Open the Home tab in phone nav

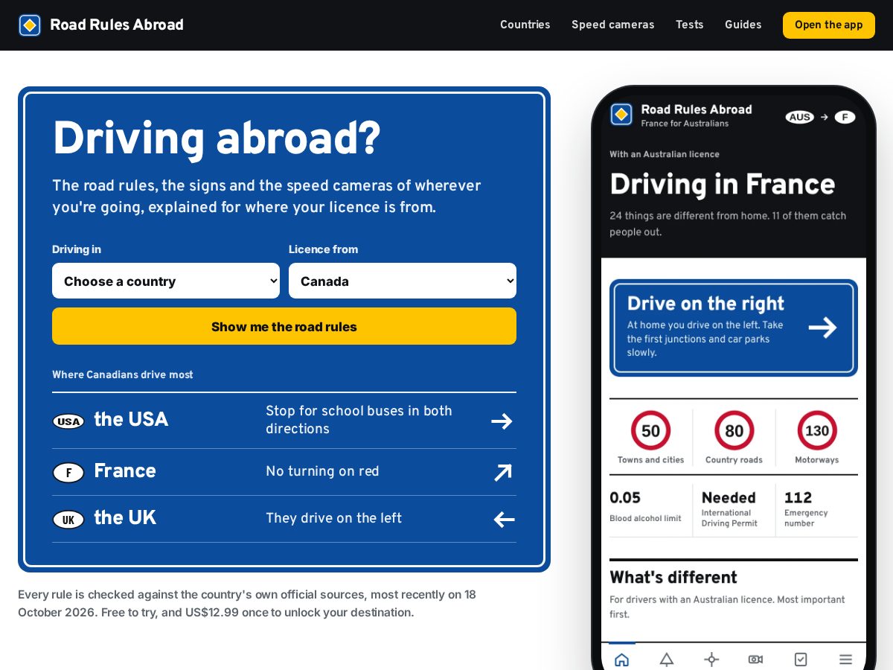coord(622,659)
